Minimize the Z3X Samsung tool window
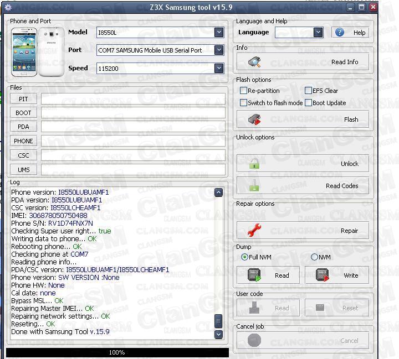The height and width of the screenshot is (359, 399). click(350, 7)
